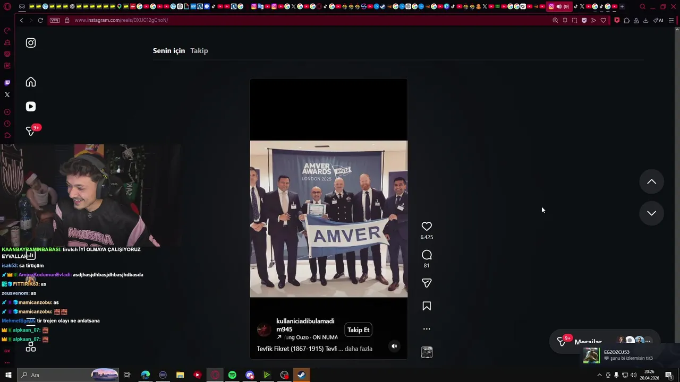The width and height of the screenshot is (680, 382).
Task: Toggle the VPN badge in address bar
Action: point(55,20)
